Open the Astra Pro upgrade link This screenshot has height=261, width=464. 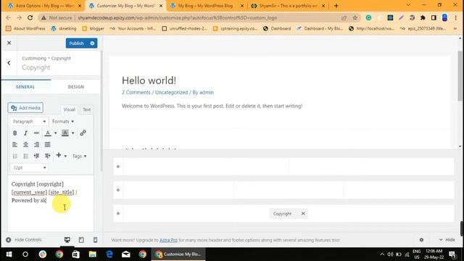(x=168, y=240)
